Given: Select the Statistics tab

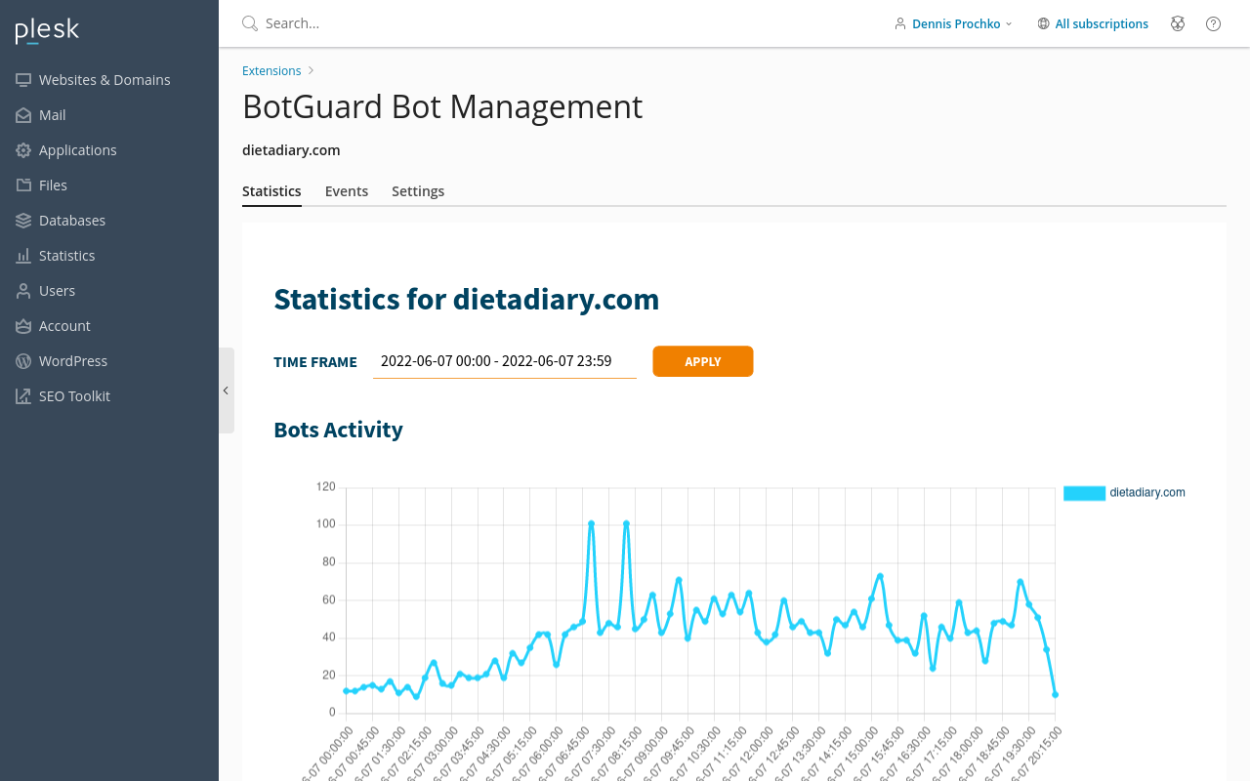Looking at the screenshot, I should coord(271,191).
